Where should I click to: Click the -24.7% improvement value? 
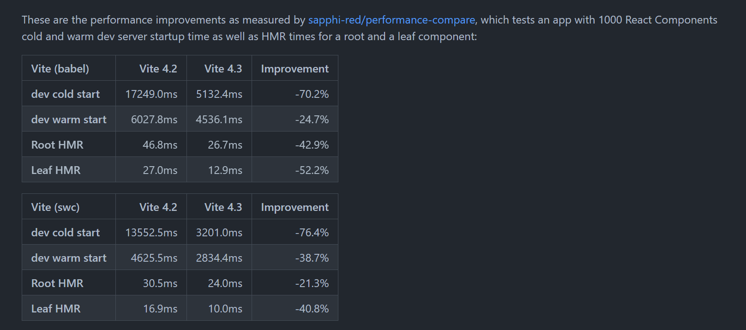pyautogui.click(x=312, y=120)
